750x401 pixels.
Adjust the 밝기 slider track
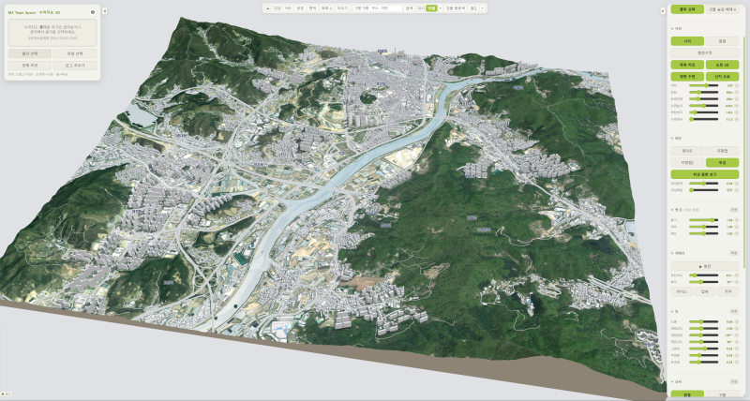pos(704,220)
